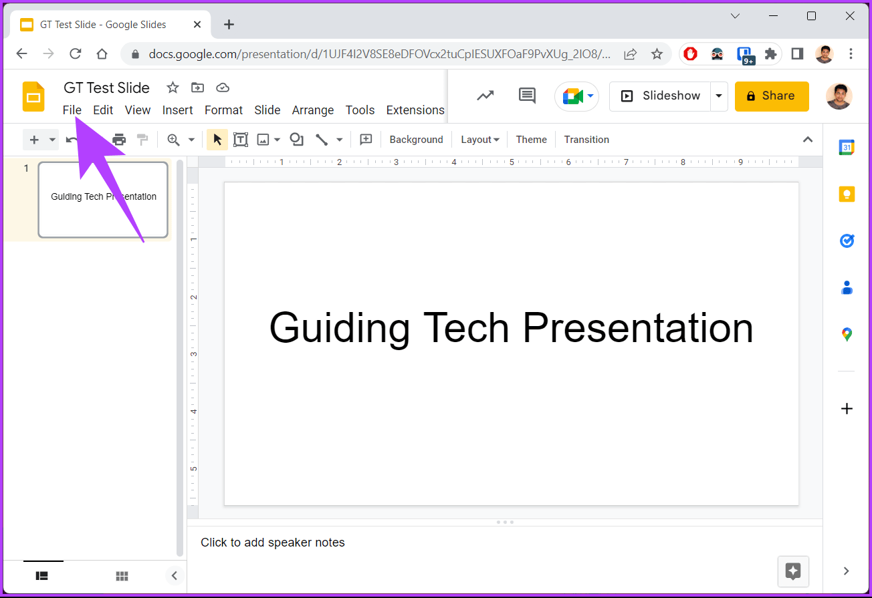Open the Insert image tool
This screenshot has width=872, height=598.
pyautogui.click(x=263, y=139)
